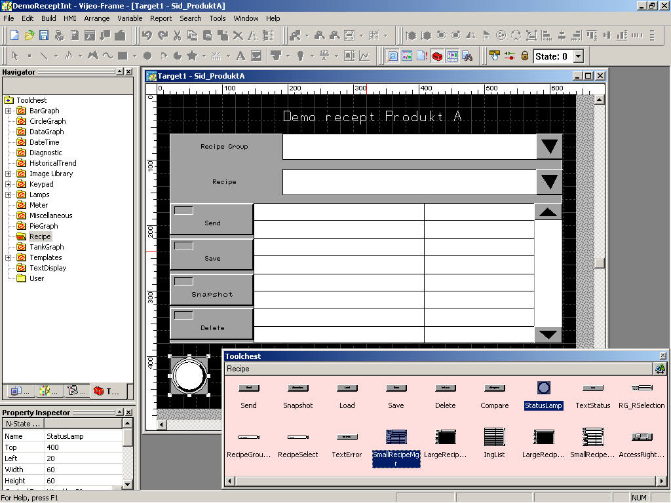Image resolution: width=671 pixels, height=503 pixels.
Task: Toggle the Snapshot button indicator box
Action: pos(183,281)
